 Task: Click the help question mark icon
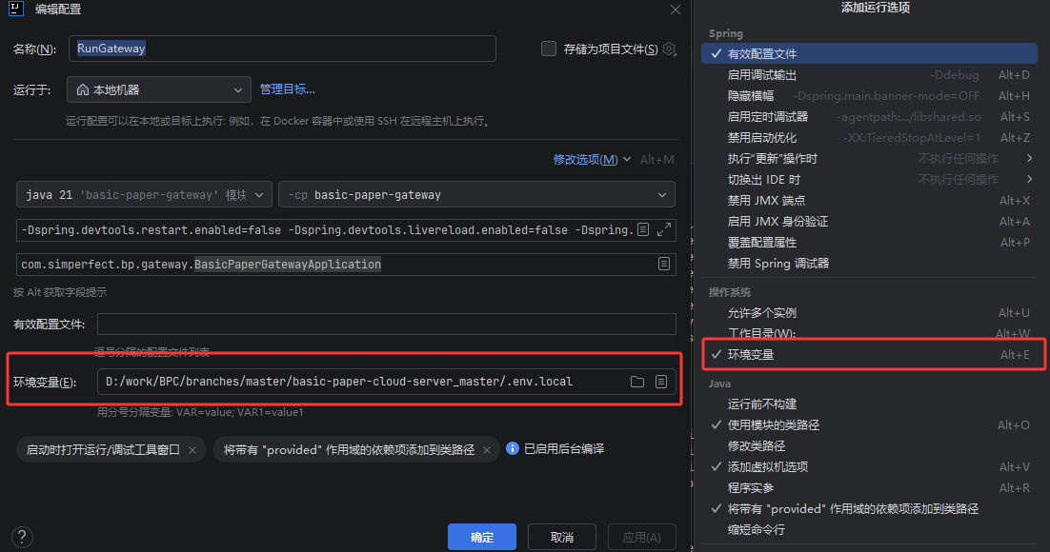[21, 537]
